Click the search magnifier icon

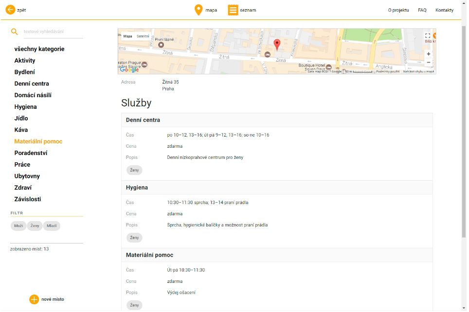point(15,32)
